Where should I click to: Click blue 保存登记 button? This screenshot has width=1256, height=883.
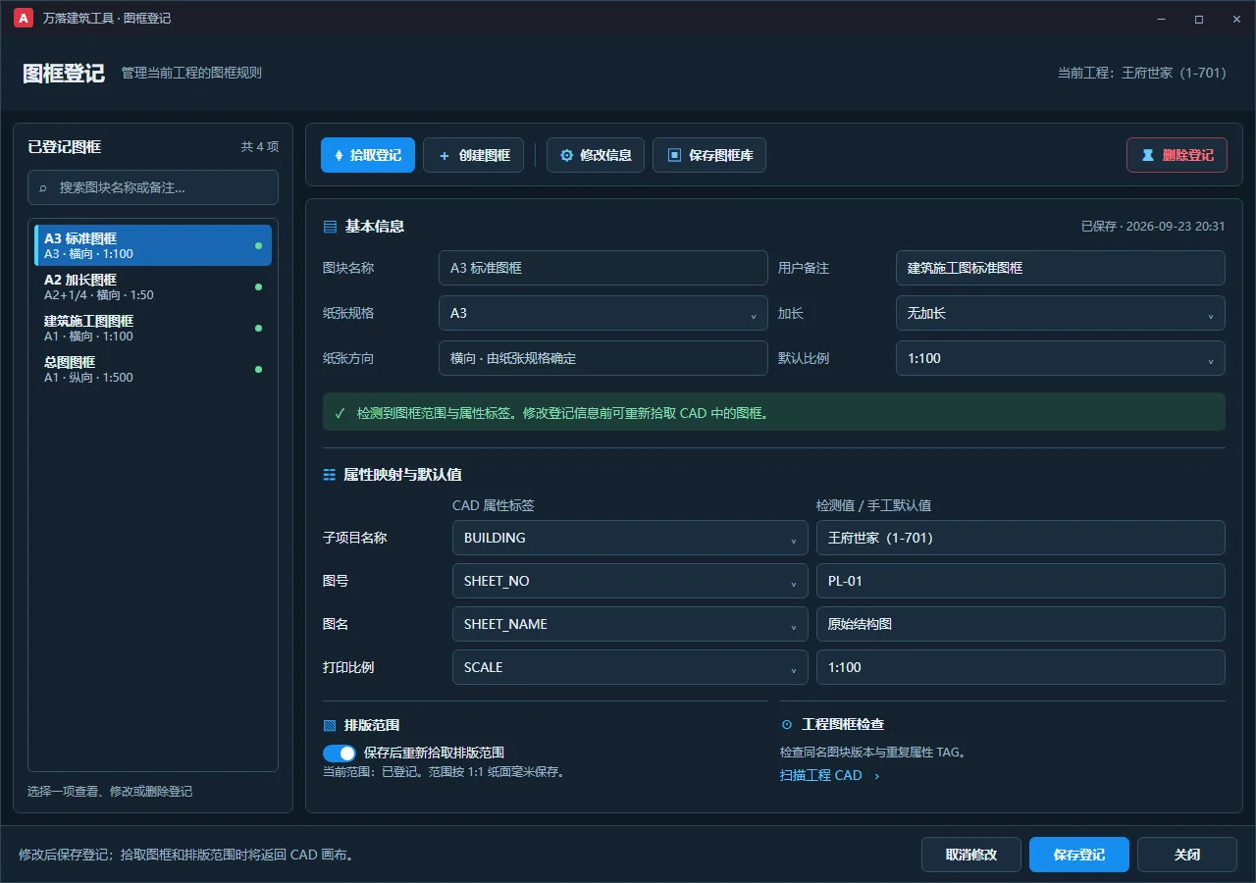[1079, 855]
